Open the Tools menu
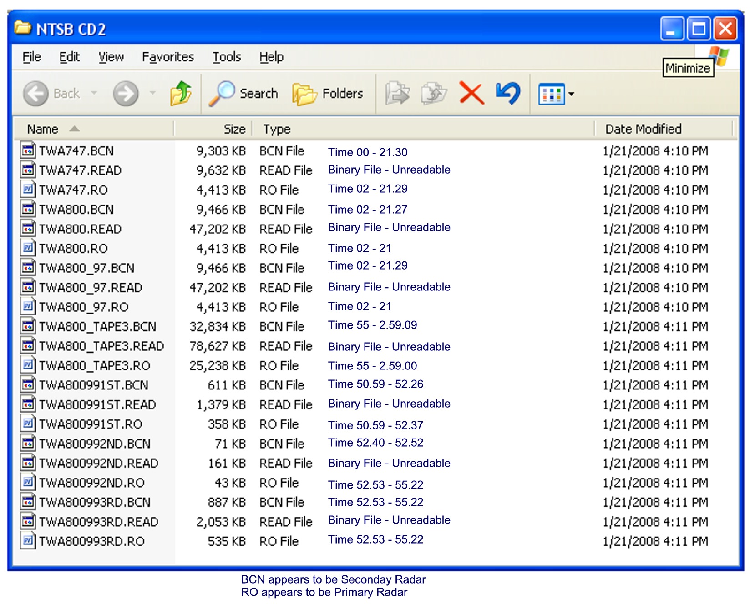The height and width of the screenshot is (609, 750). (x=227, y=57)
